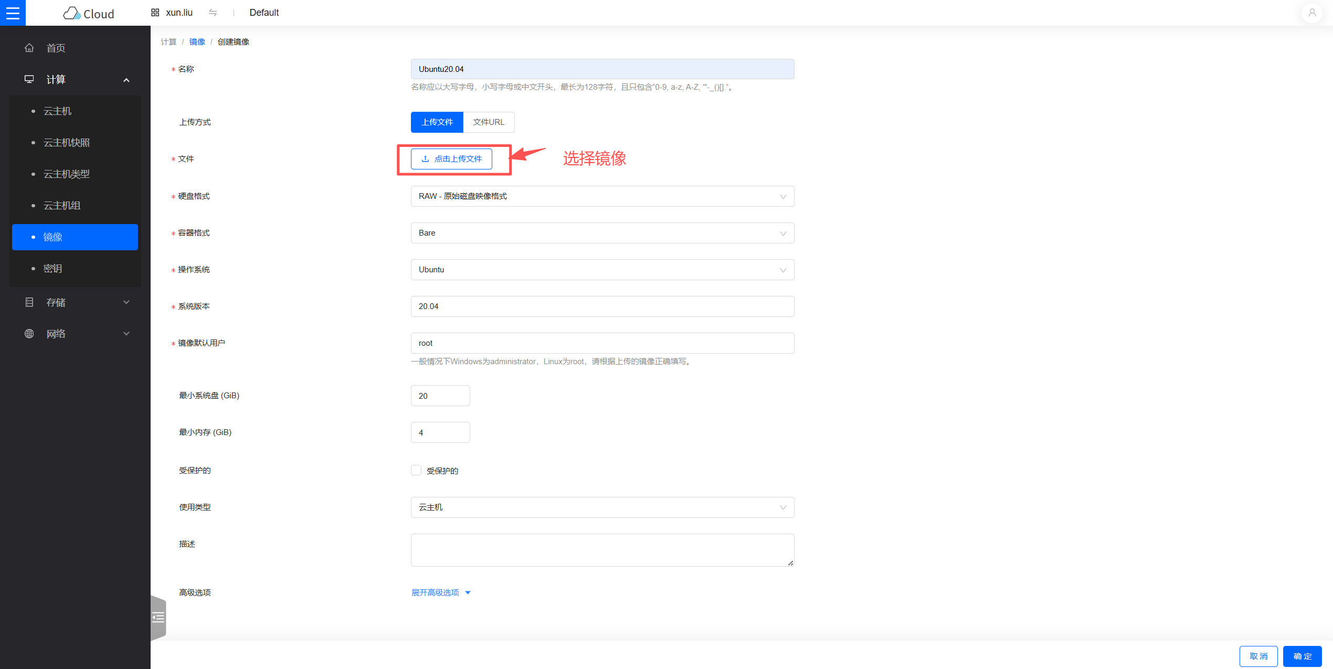
Task: Enable the 受保护的 checkbox
Action: (x=416, y=470)
